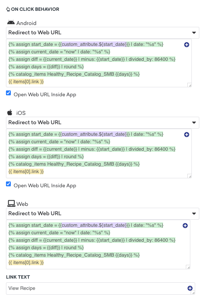Click the Web Liquid URL text area
This screenshot has width=206, height=304.
tap(98, 244)
